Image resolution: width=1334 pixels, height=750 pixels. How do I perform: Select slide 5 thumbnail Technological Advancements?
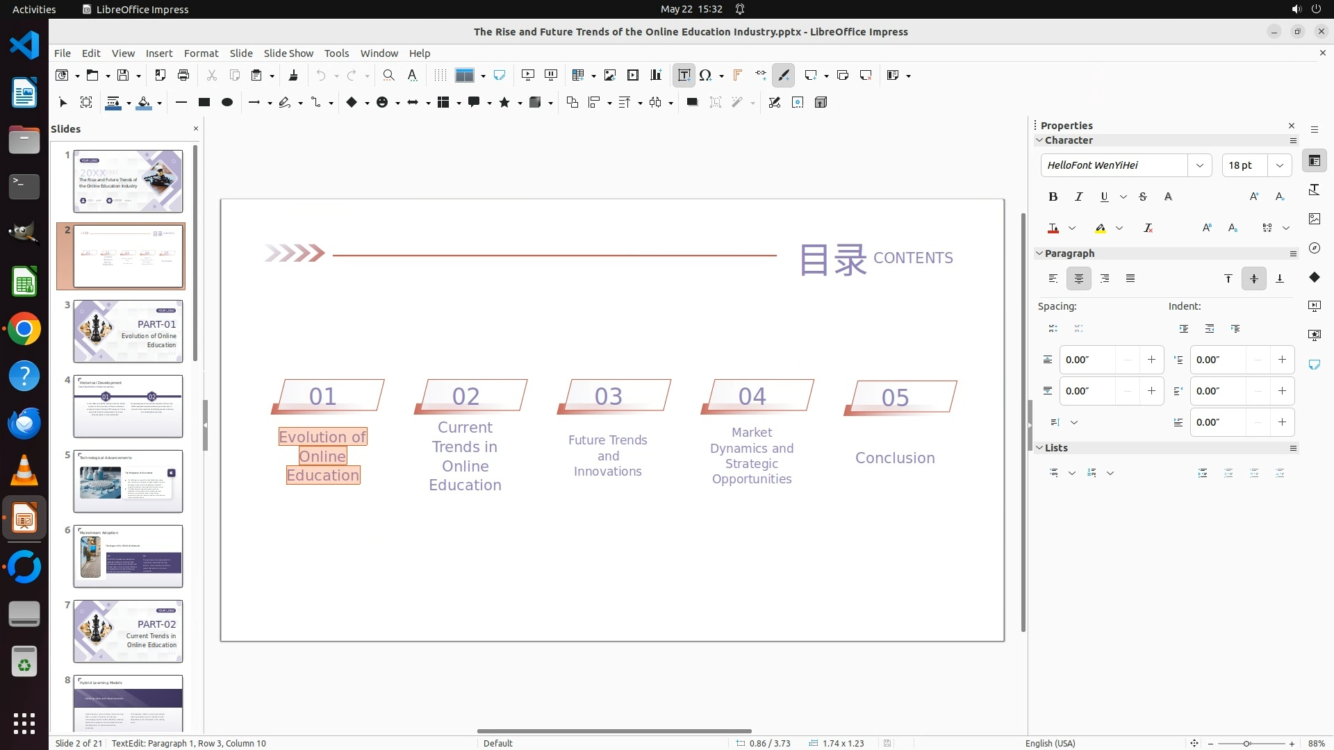click(128, 481)
